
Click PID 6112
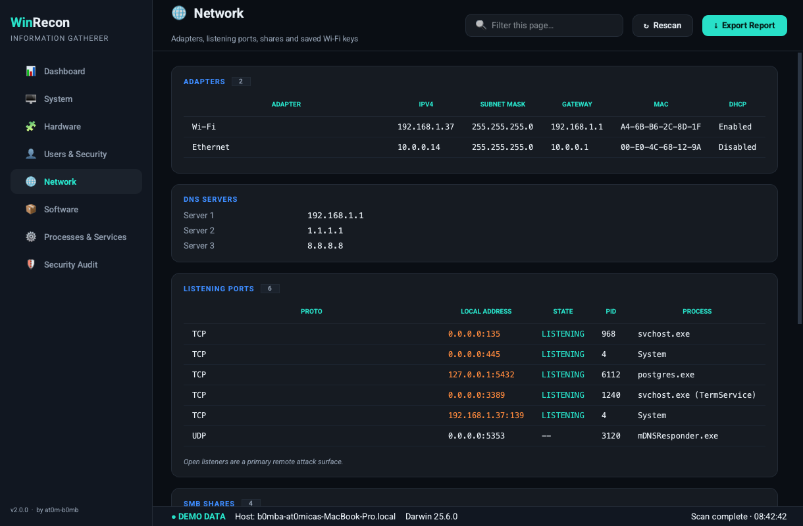tap(611, 375)
